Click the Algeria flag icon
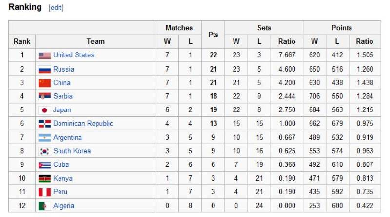 [44, 206]
